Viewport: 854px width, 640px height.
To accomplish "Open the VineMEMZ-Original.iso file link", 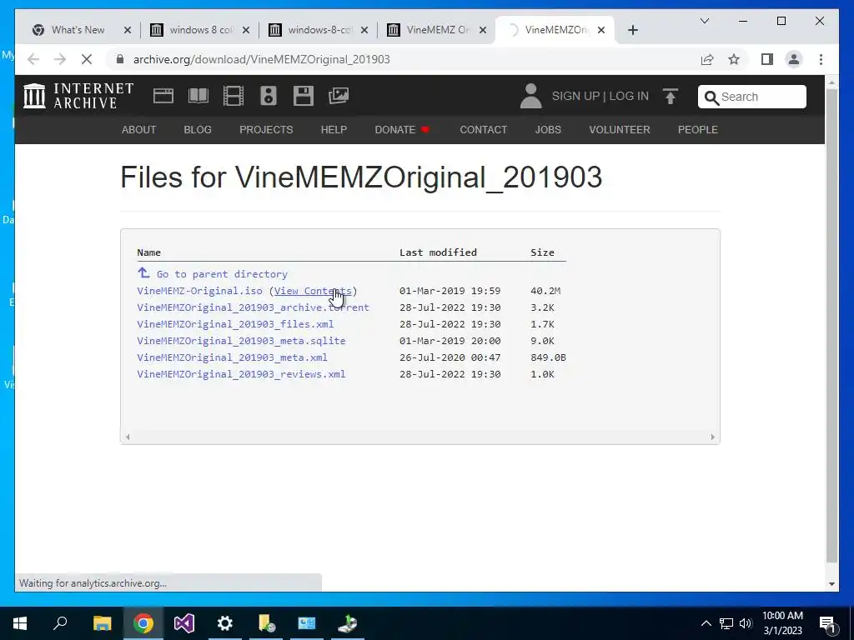I will 199,291.
